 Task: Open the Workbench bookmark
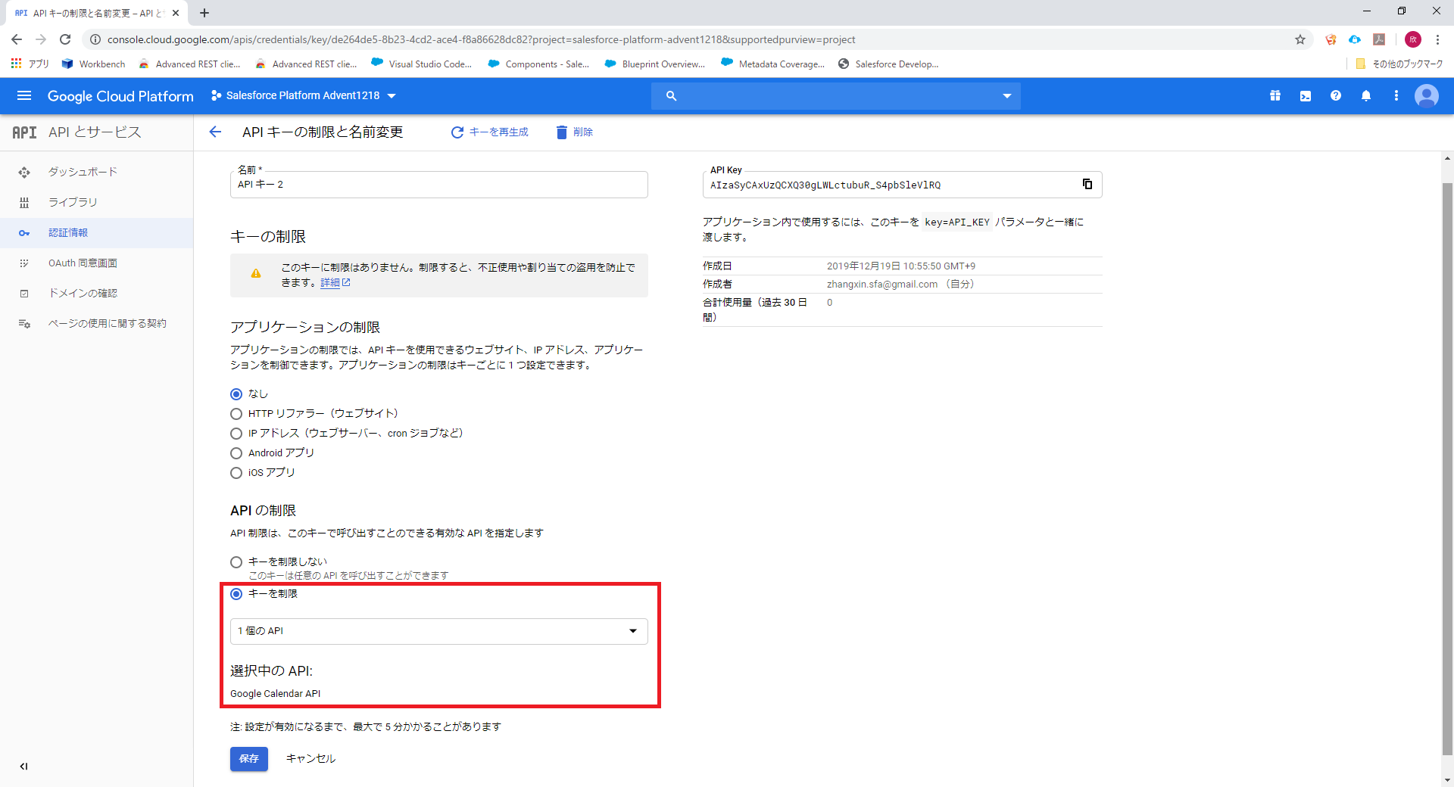[94, 64]
